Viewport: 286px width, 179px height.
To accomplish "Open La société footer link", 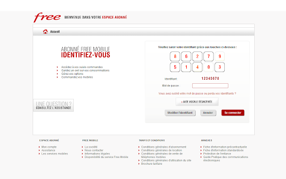I will [x=91, y=147].
